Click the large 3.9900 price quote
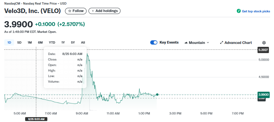This screenshot has height=122, width=274. click(18, 24)
